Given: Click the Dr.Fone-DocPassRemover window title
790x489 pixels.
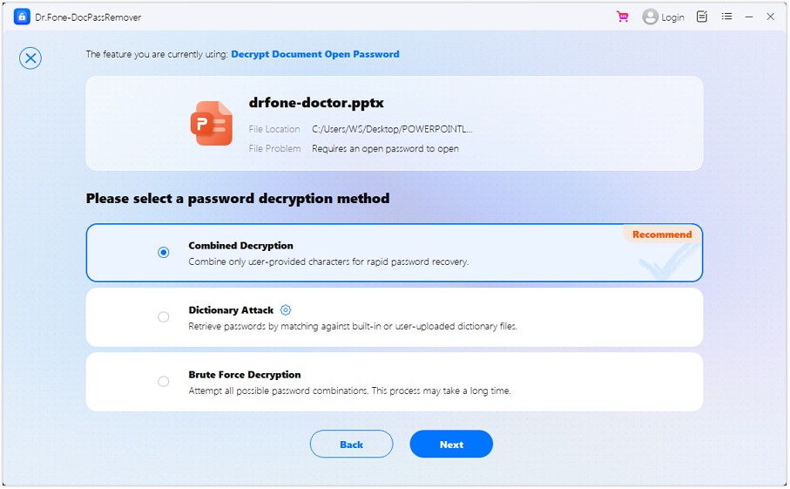Looking at the screenshot, I should point(88,17).
